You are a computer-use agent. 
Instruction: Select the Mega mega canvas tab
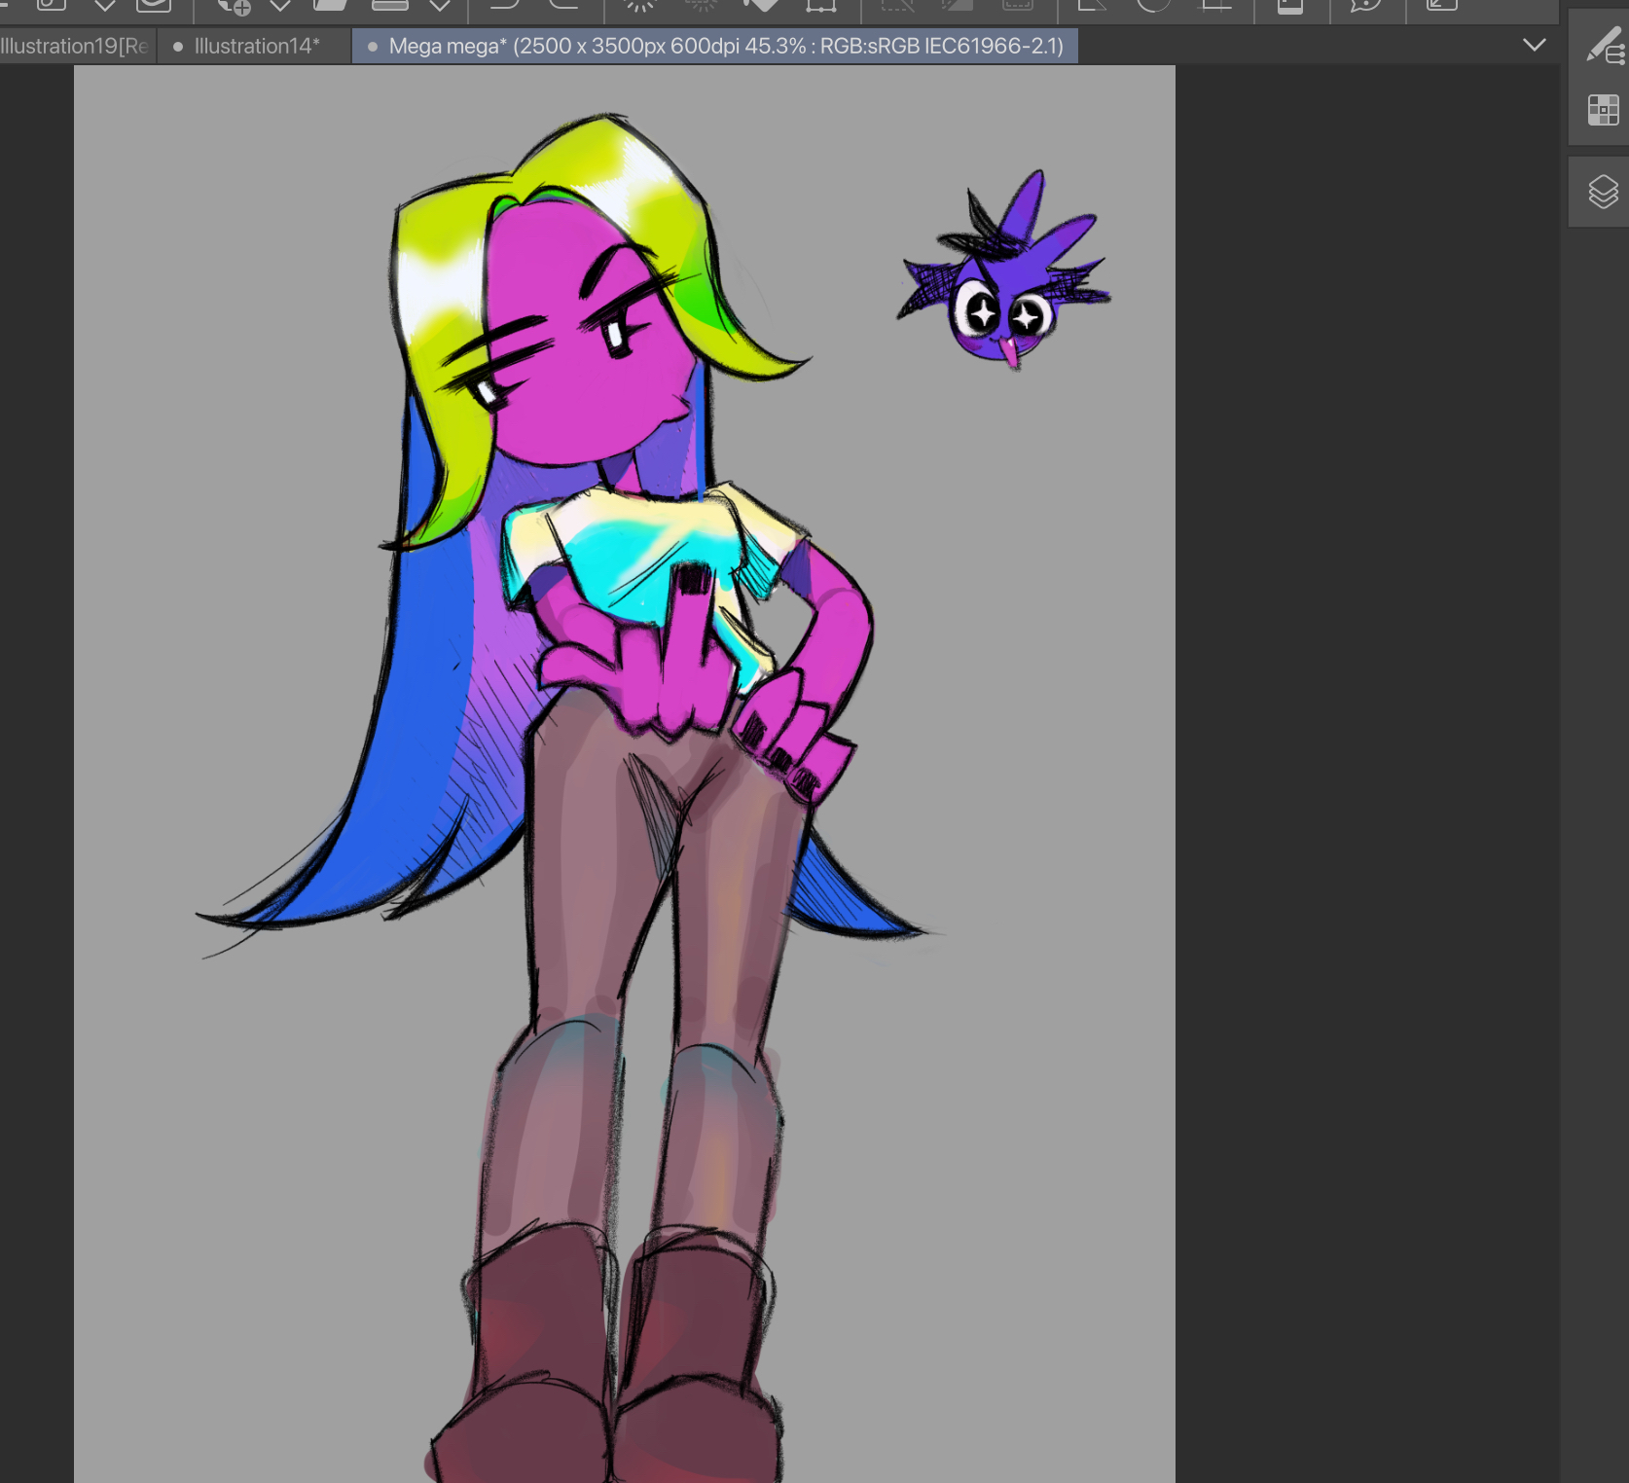pyautogui.click(x=725, y=46)
